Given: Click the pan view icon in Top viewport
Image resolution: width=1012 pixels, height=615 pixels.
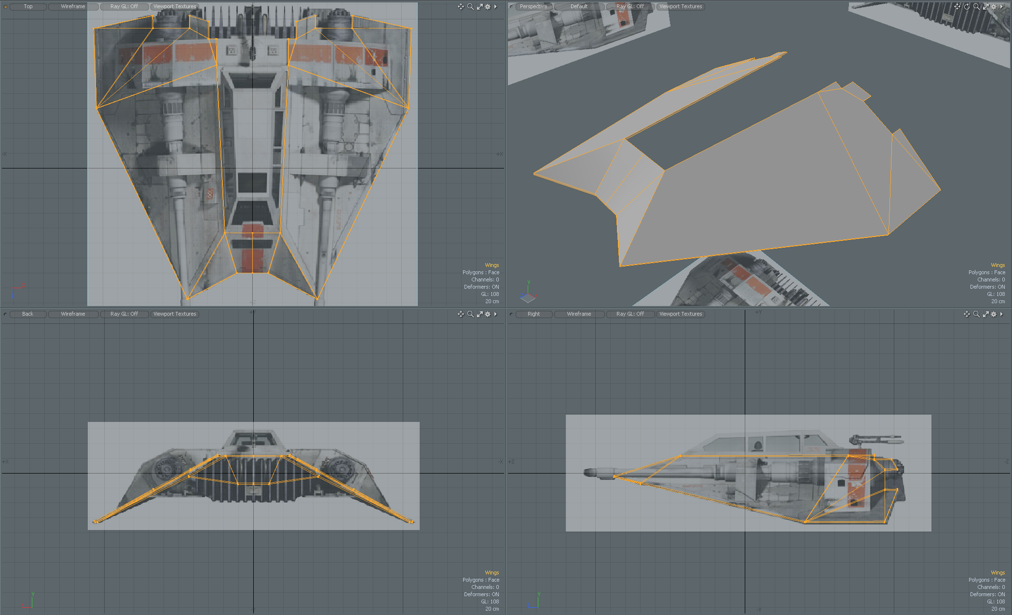Looking at the screenshot, I should [461, 6].
